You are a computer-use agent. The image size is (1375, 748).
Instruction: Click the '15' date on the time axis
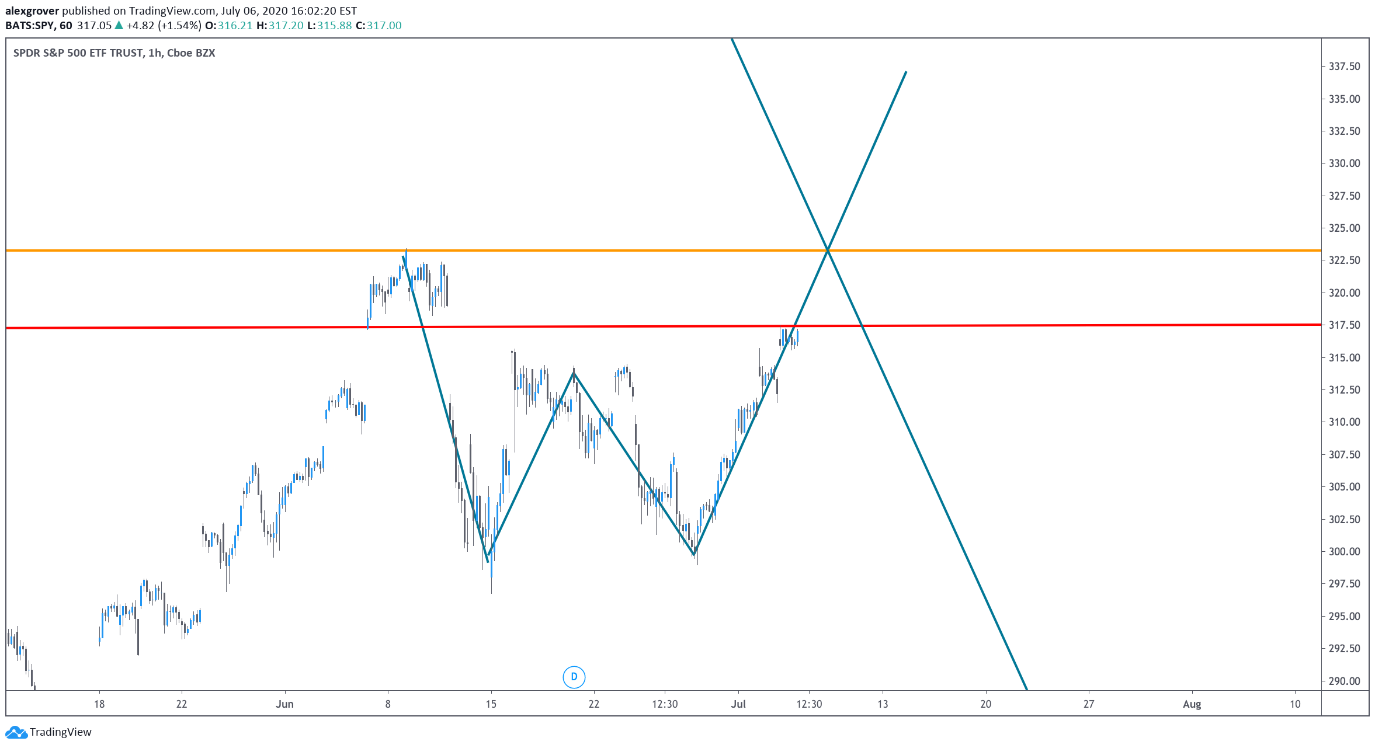(491, 704)
